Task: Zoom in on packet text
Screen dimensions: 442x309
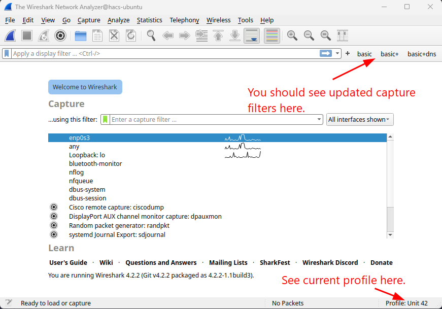Action: tap(292, 36)
